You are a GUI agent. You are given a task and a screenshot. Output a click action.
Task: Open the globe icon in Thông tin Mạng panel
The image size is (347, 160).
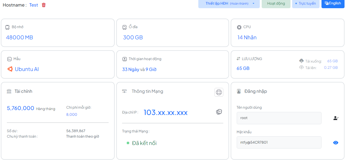click(219, 92)
